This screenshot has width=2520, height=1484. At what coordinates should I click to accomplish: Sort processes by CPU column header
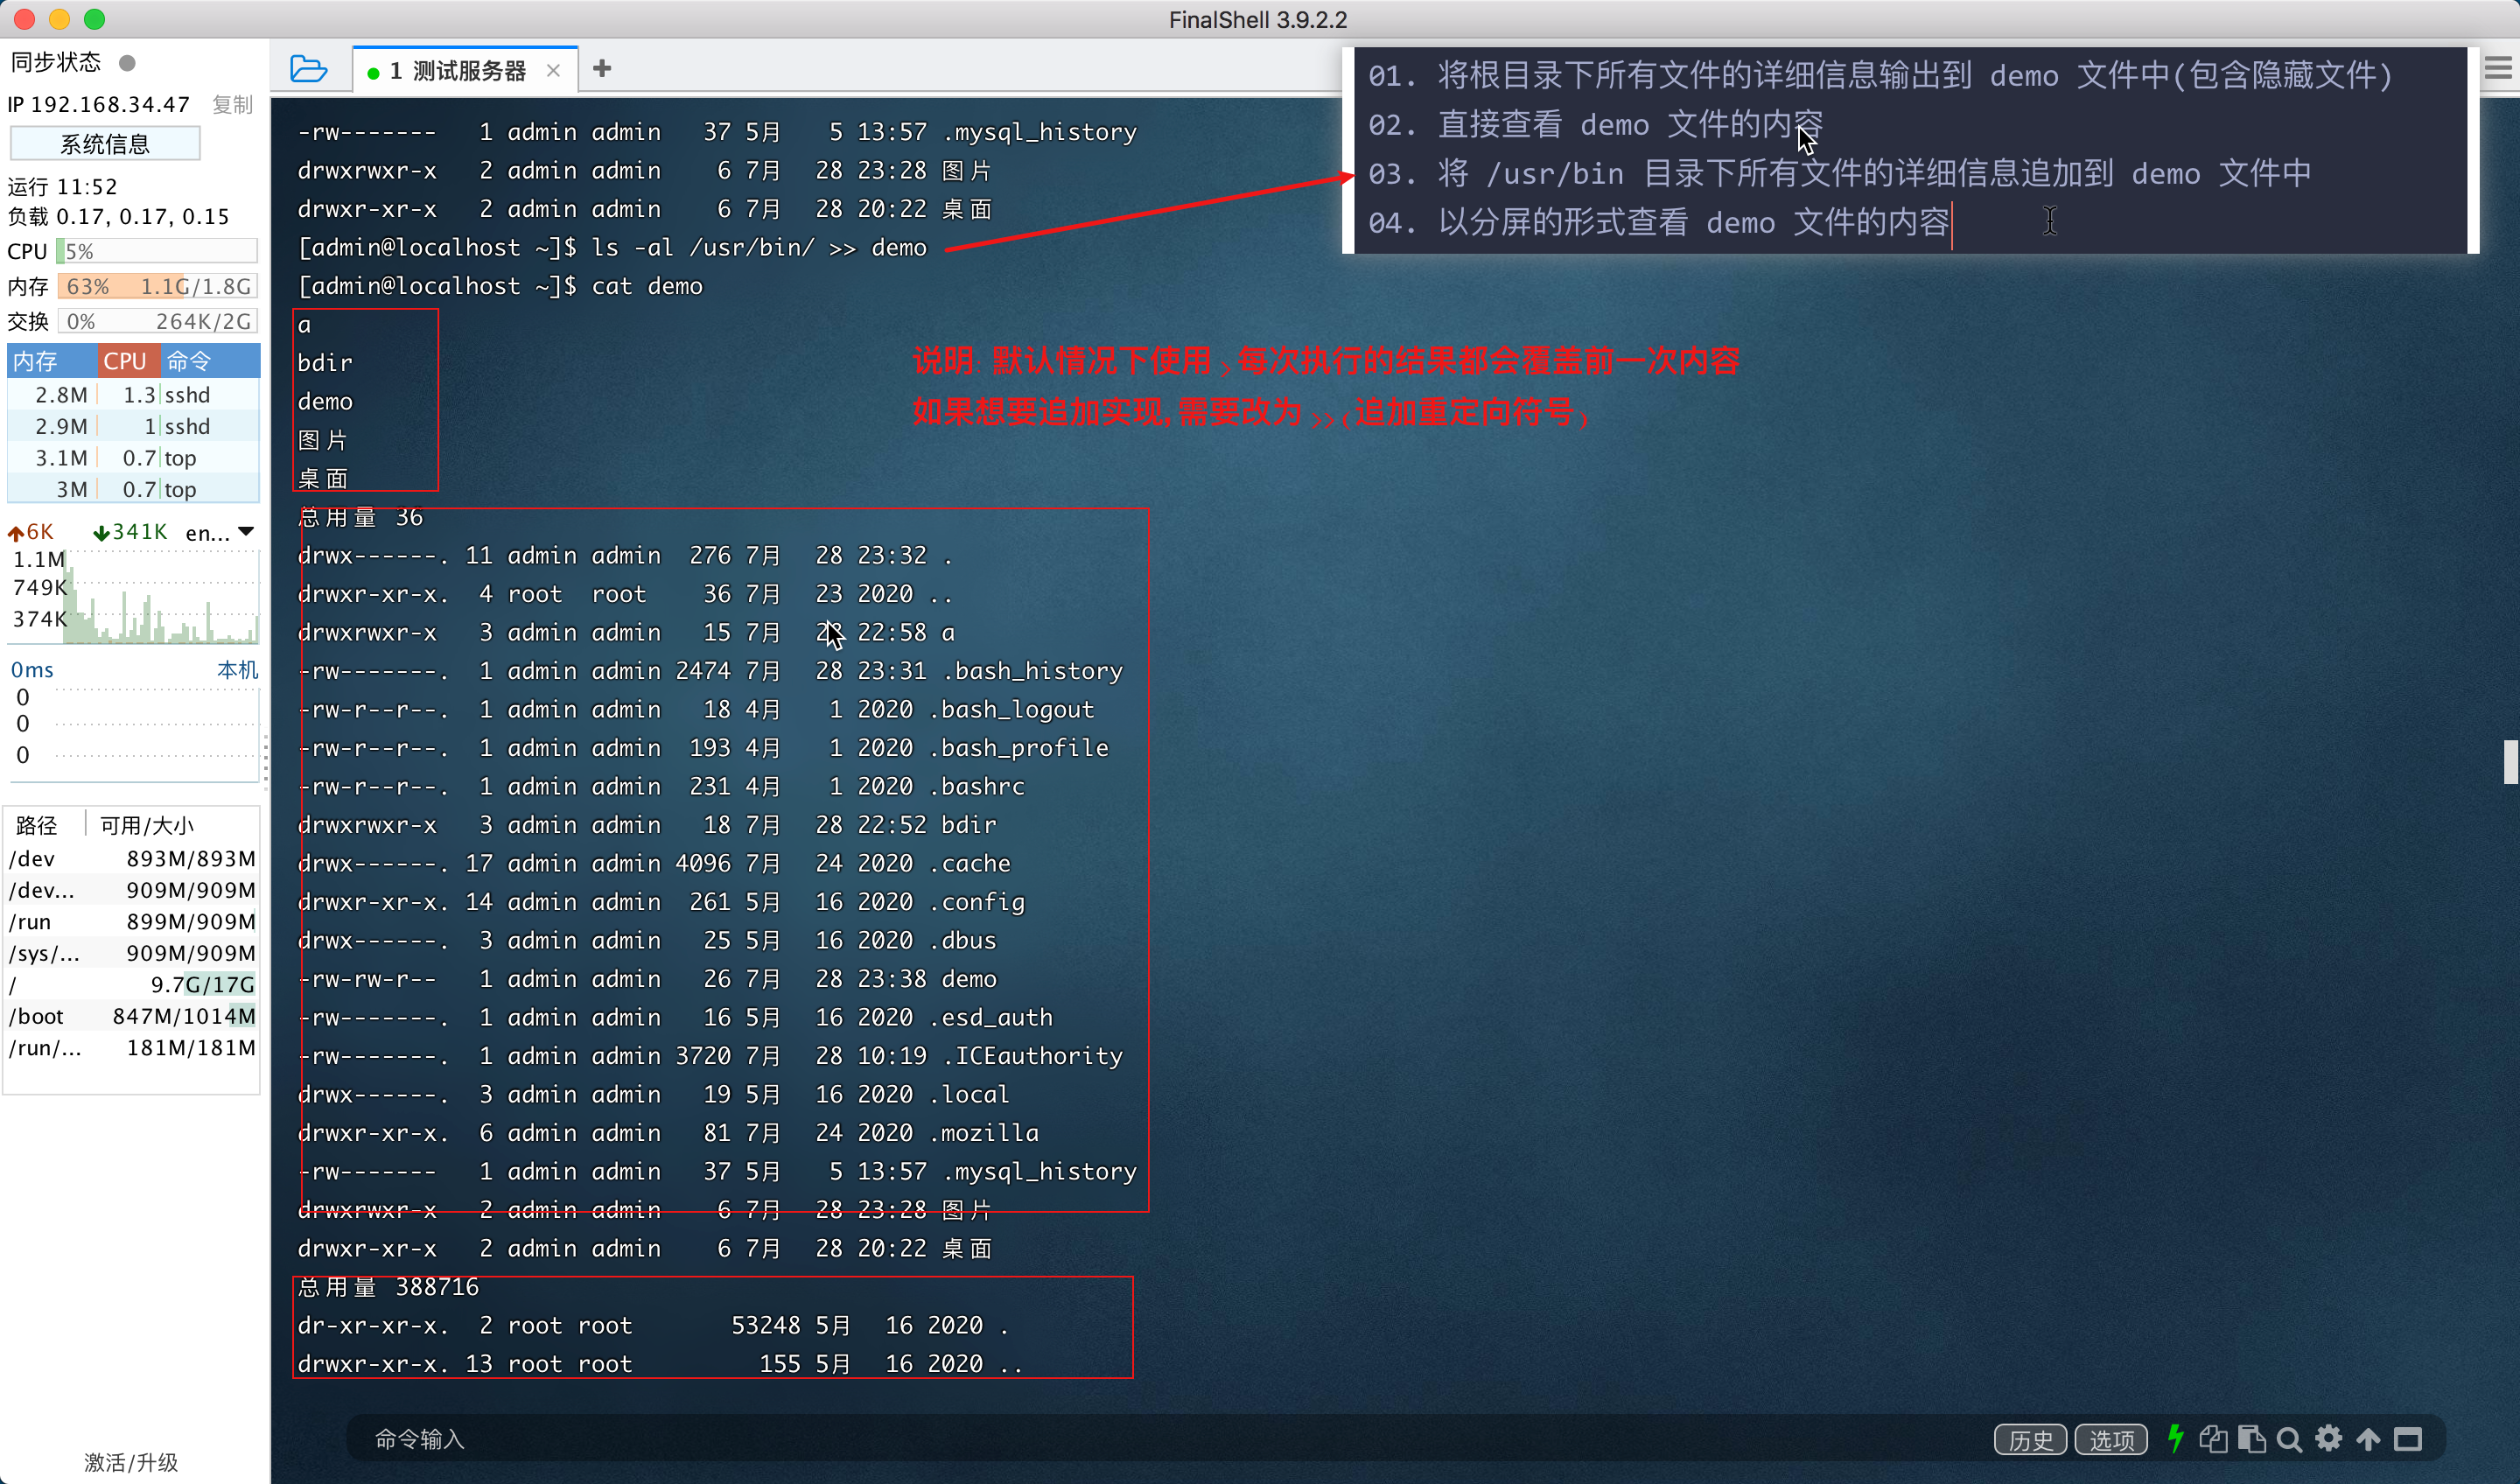click(125, 360)
